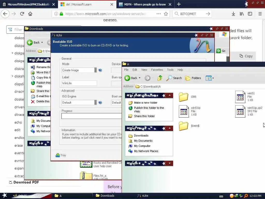Screen dimensions: 265x199
Task: Collapse File and Folder Tasks panel in A window
Action: [x=170, y=95]
